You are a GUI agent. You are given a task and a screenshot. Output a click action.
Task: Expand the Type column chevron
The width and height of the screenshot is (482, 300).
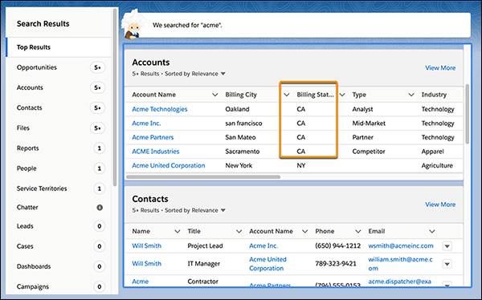pos(411,95)
